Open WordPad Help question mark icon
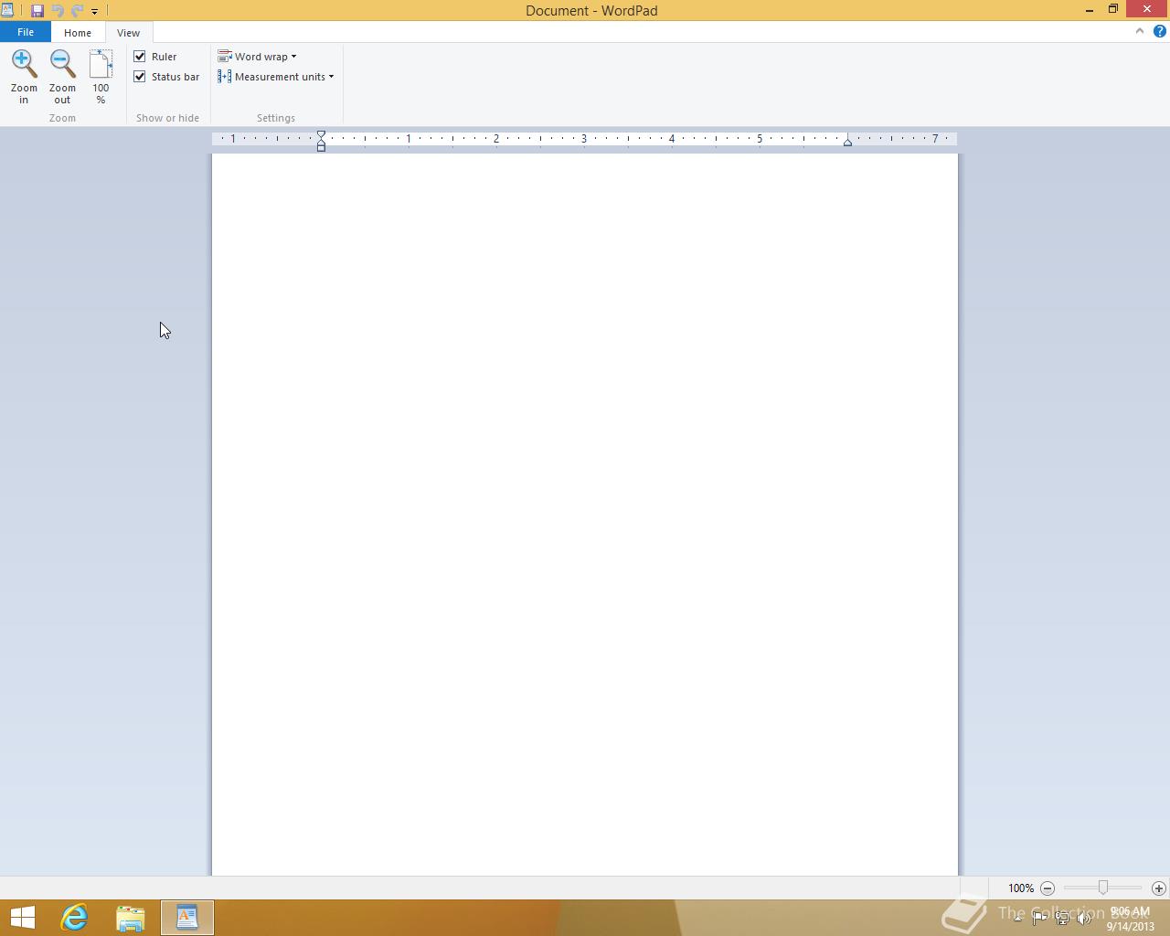Image resolution: width=1170 pixels, height=936 pixels. 1159,31
